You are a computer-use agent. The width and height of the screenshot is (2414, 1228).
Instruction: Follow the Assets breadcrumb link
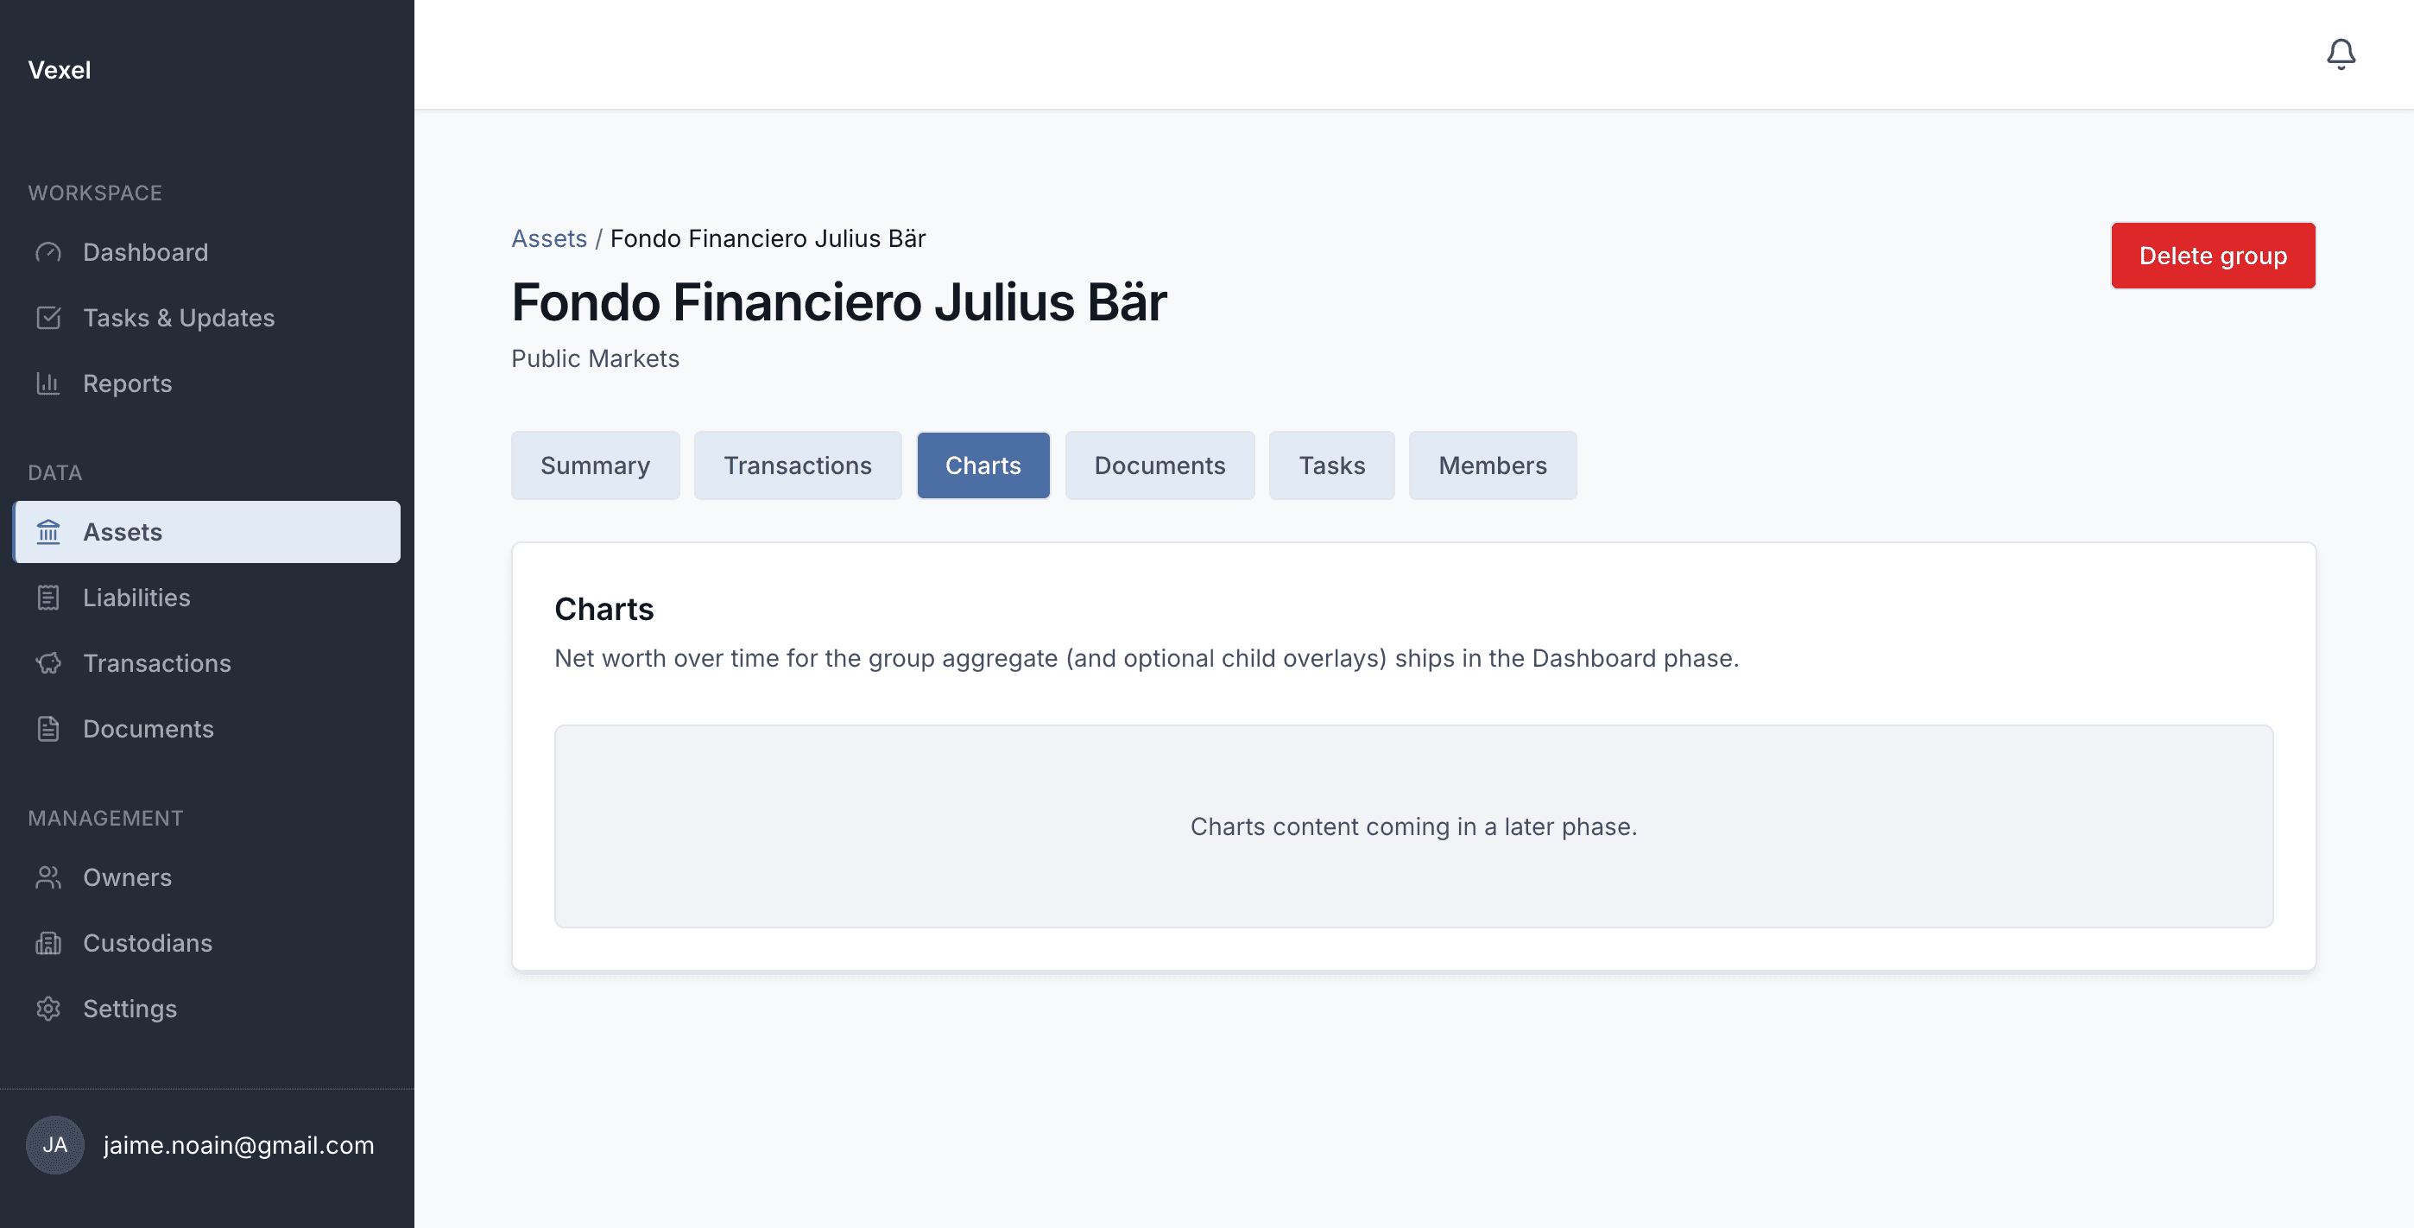click(x=548, y=238)
